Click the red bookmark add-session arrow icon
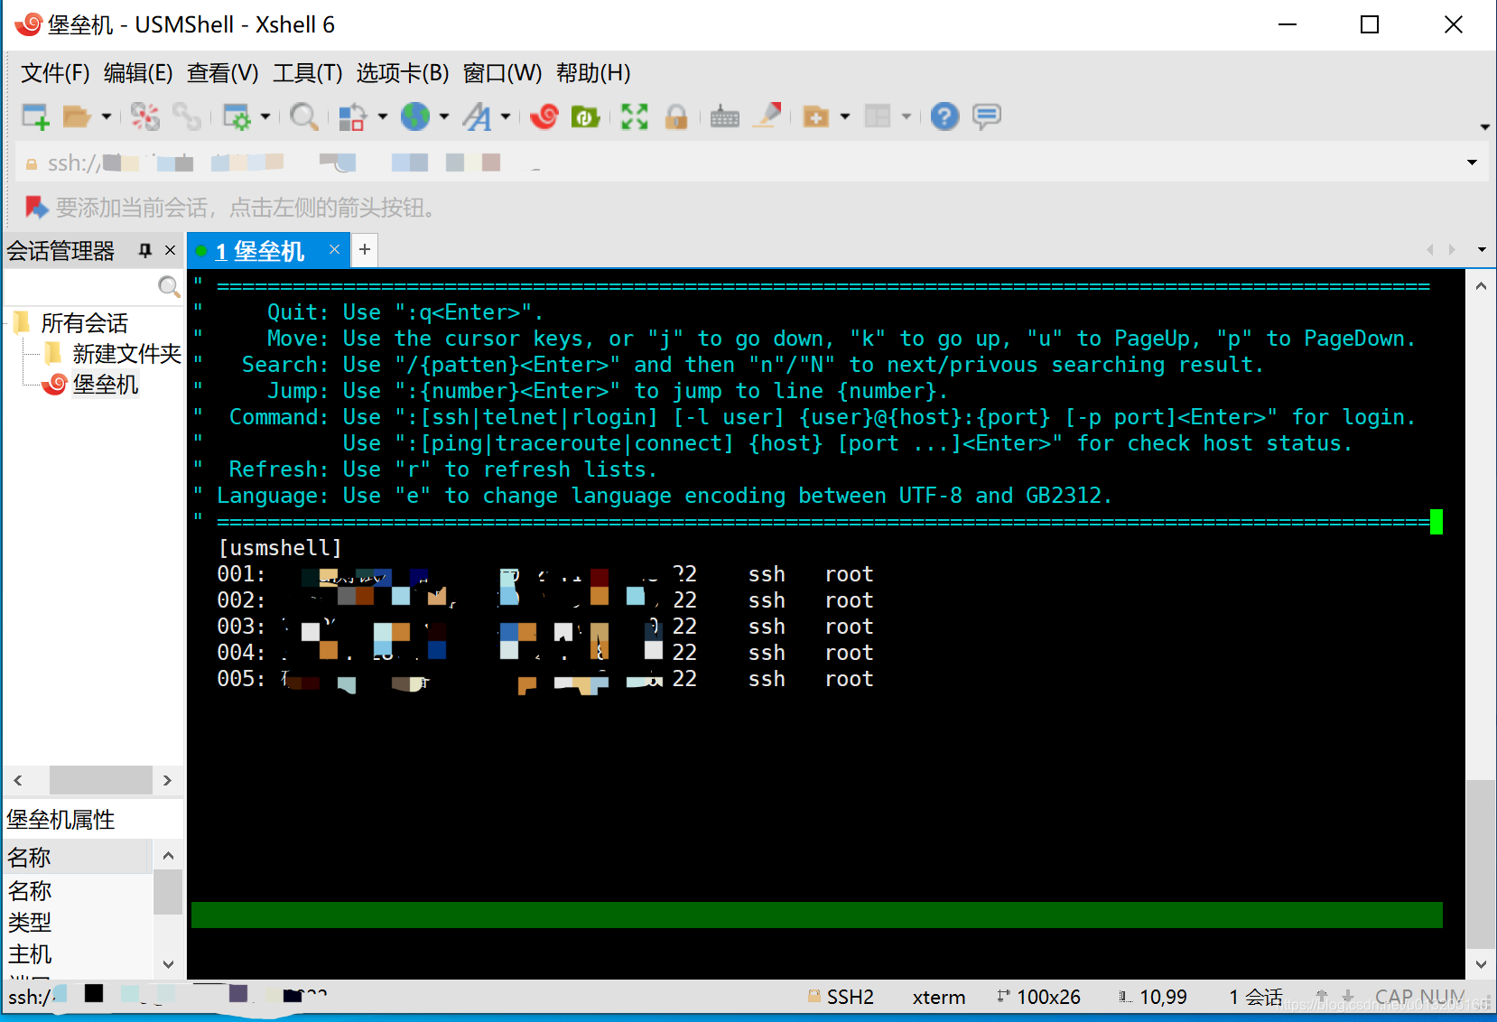1497x1022 pixels. (x=36, y=208)
